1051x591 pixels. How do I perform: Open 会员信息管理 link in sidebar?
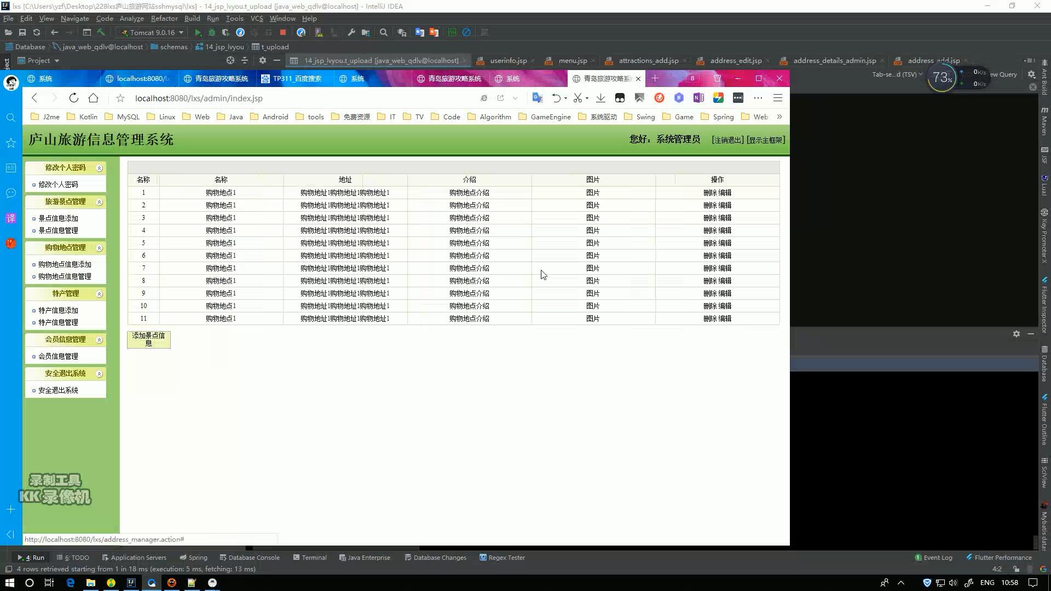coord(58,356)
